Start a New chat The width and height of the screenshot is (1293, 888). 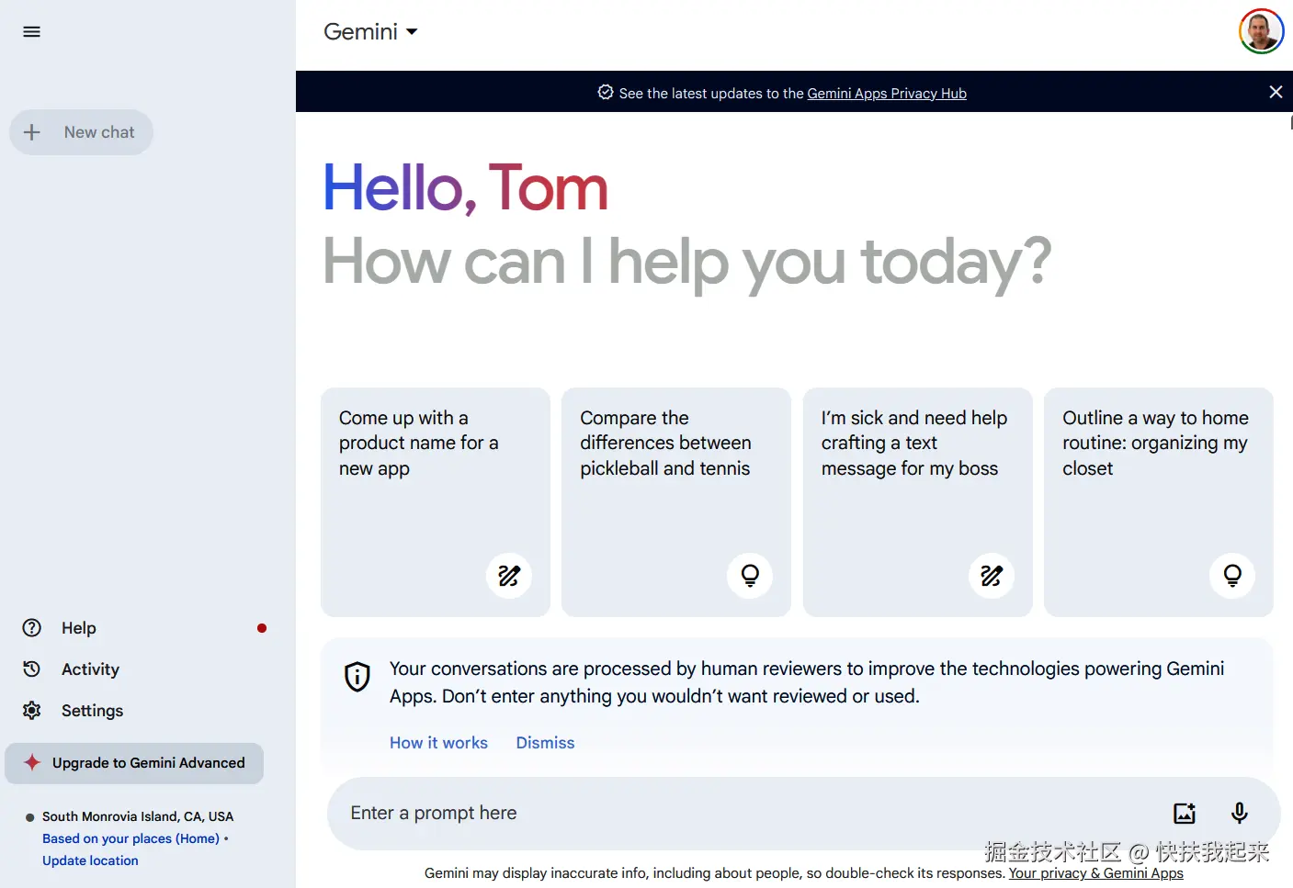click(81, 132)
